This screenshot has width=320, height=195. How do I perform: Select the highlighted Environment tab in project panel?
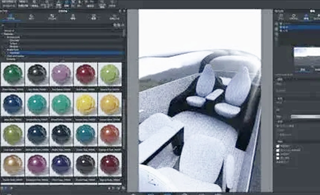point(306,17)
